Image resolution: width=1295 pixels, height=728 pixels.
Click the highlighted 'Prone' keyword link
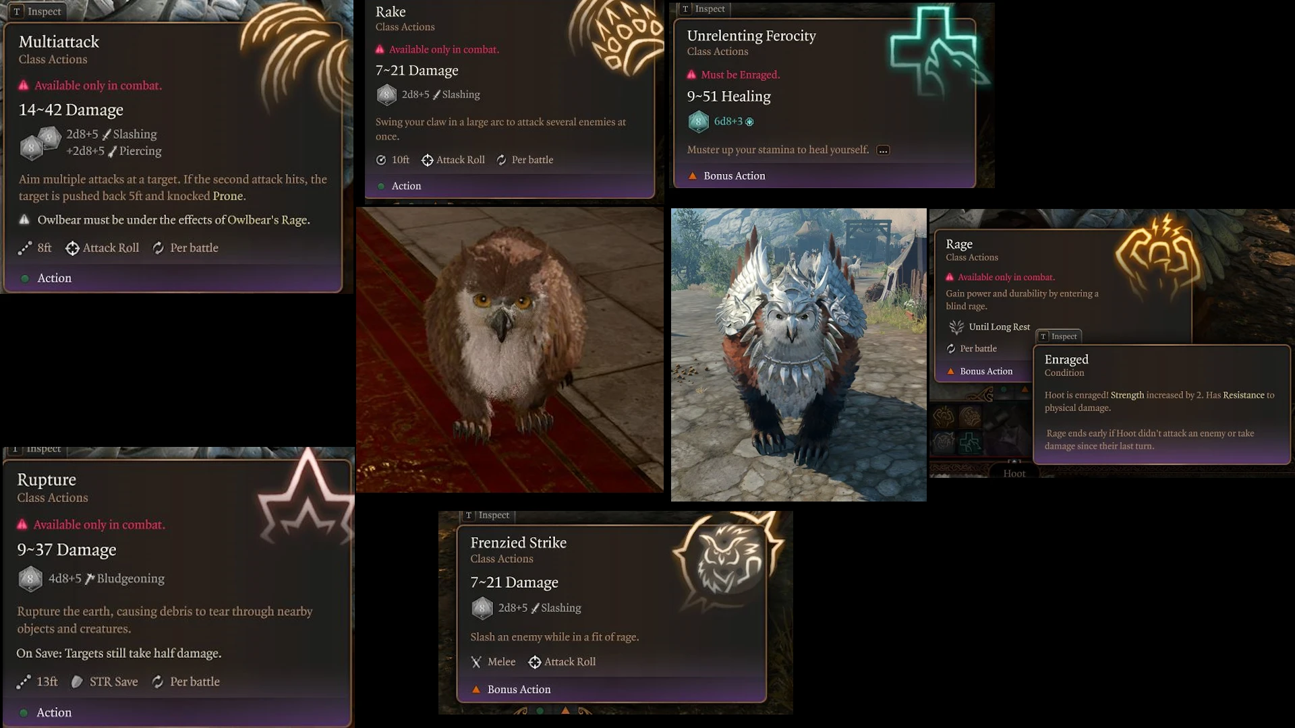[228, 196]
